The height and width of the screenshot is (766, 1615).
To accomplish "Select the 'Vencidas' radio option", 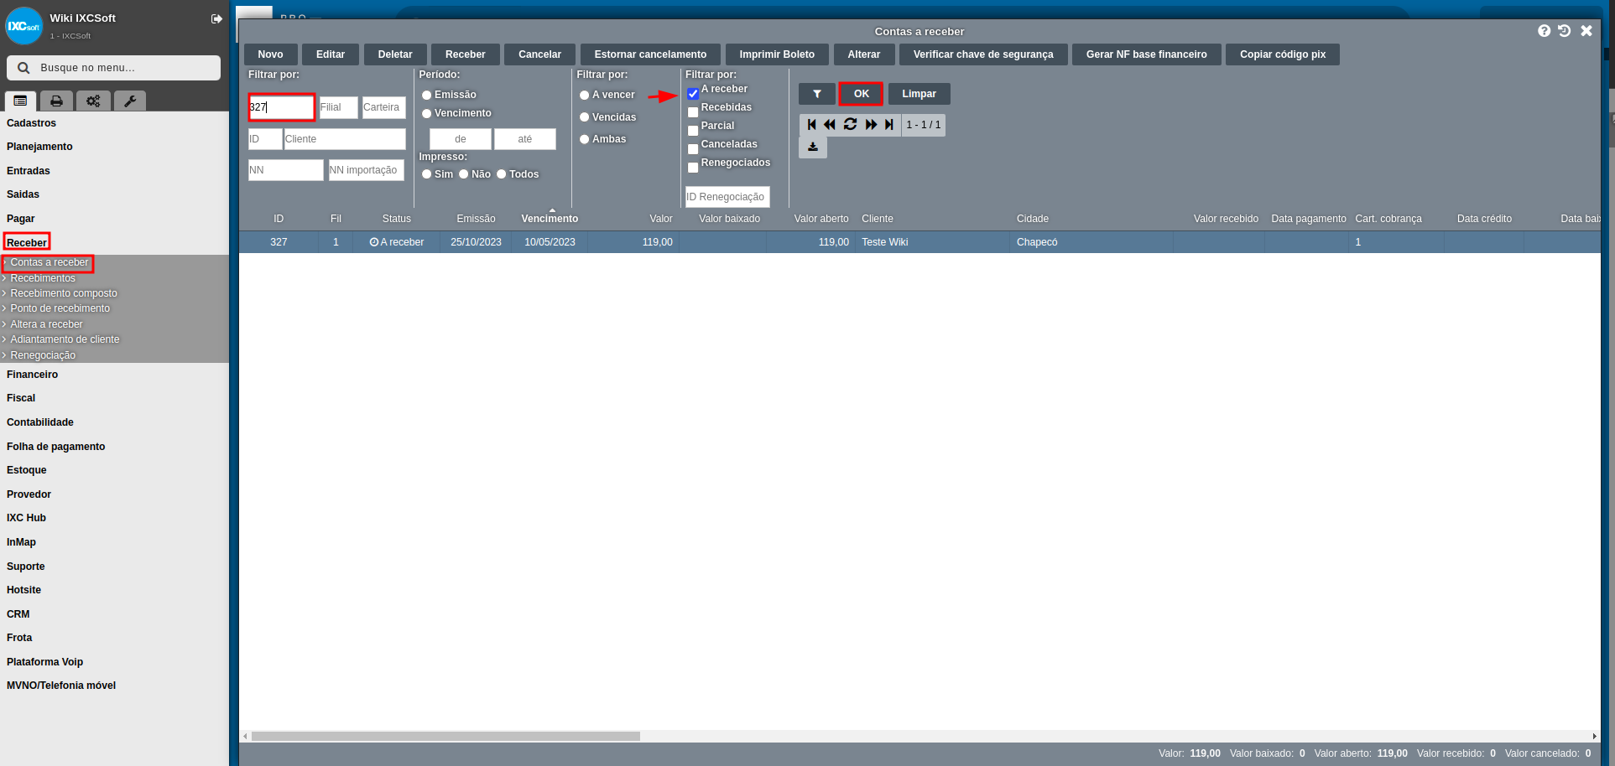I will pyautogui.click(x=585, y=117).
